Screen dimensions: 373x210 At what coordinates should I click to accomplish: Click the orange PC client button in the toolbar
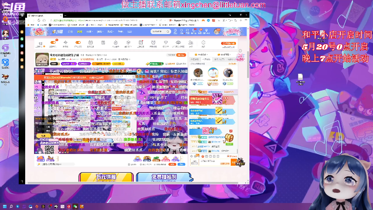coord(228,43)
